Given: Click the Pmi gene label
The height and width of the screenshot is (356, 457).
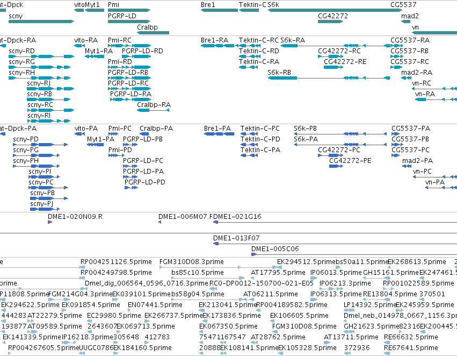Looking at the screenshot, I should (113, 5).
